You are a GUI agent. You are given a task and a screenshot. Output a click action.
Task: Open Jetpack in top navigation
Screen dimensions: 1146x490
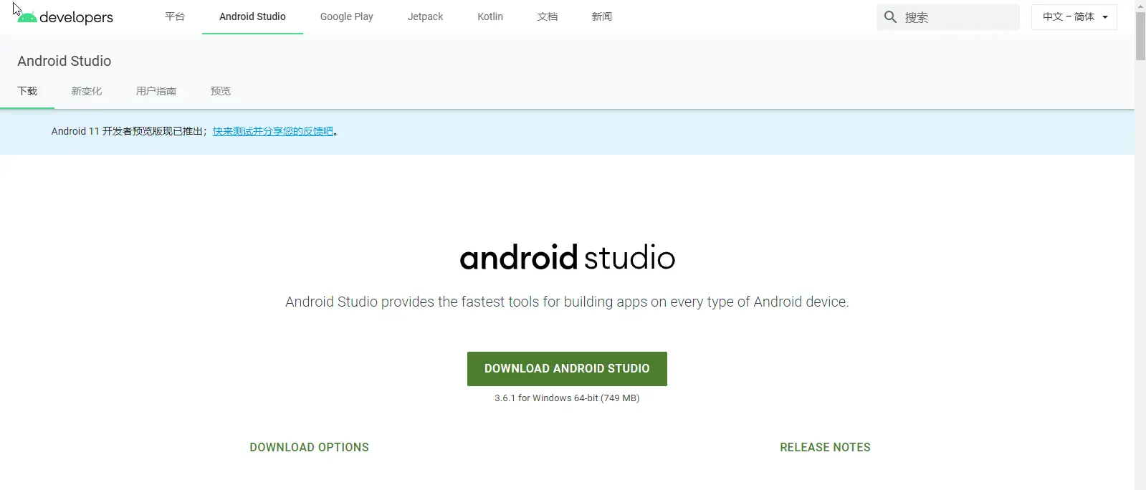[x=425, y=16]
